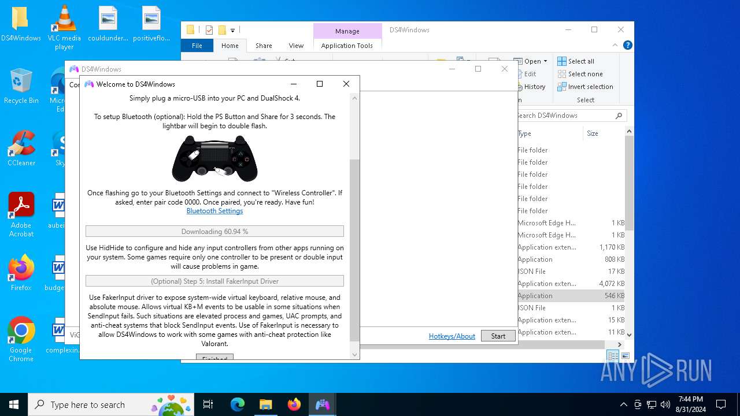This screenshot has height=416, width=740.
Task: Launch Google Chrome from the desktop
Action: 21,340
